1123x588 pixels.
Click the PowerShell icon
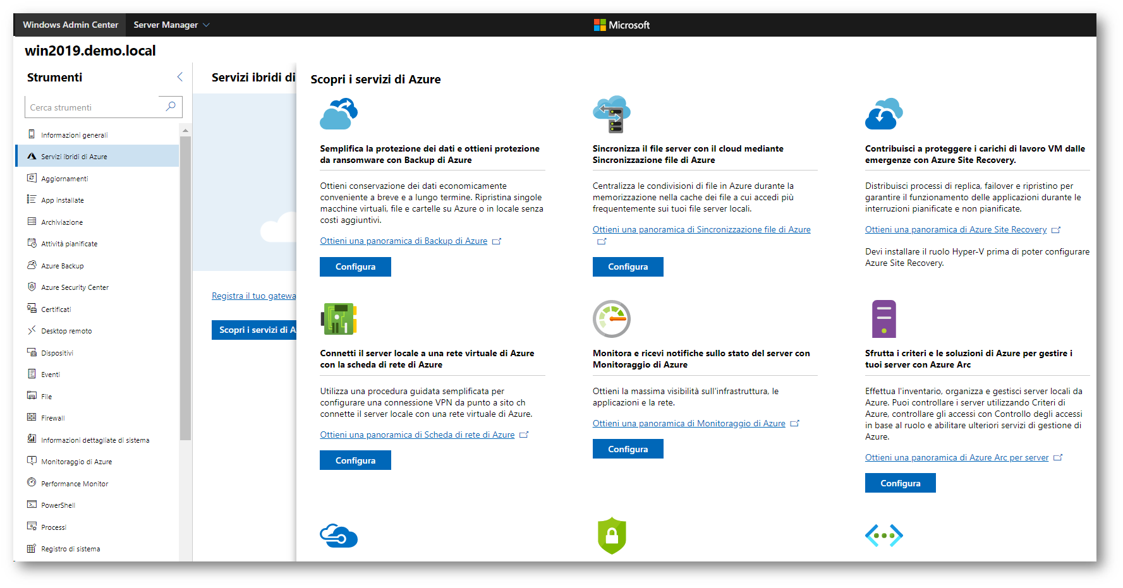(32, 505)
